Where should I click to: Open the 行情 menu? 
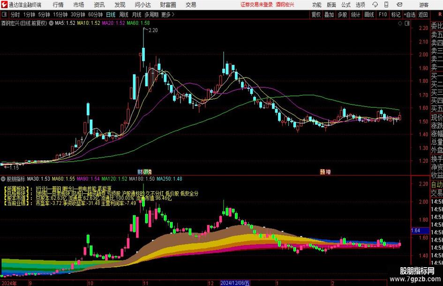pyautogui.click(x=58, y=5)
